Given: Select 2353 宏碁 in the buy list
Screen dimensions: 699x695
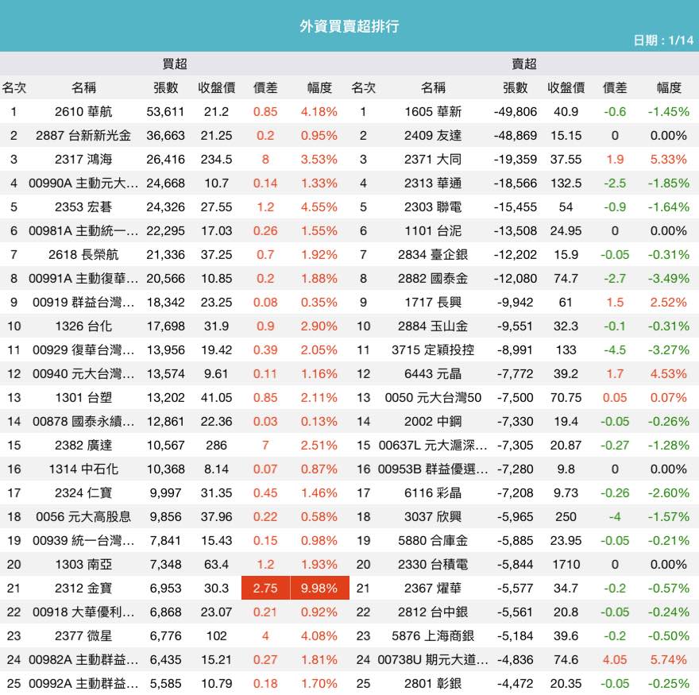Looking at the screenshot, I should pyautogui.click(x=83, y=207).
